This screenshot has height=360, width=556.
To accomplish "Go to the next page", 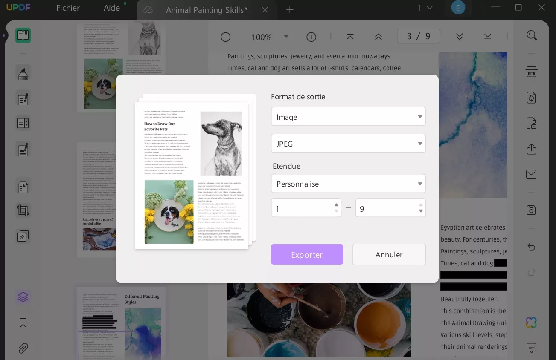I will (x=460, y=37).
